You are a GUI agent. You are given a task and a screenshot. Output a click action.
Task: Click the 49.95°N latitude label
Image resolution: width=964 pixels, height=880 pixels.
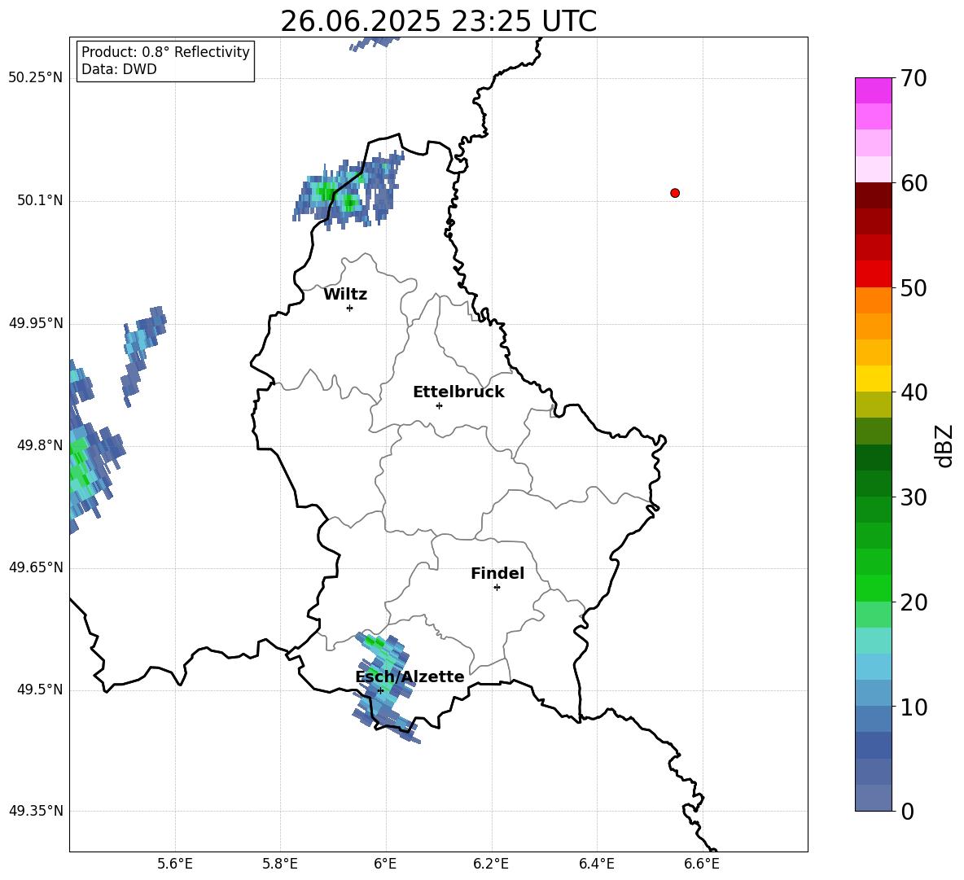point(36,322)
